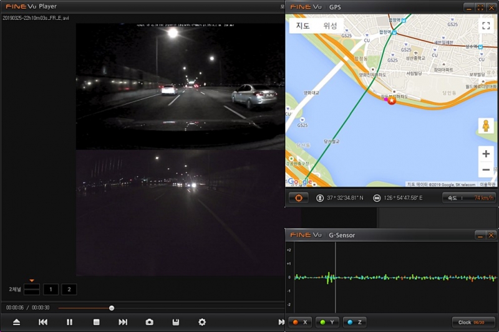Click the playback progress slider handle
499x332 pixels.
pyautogui.click(x=112, y=308)
